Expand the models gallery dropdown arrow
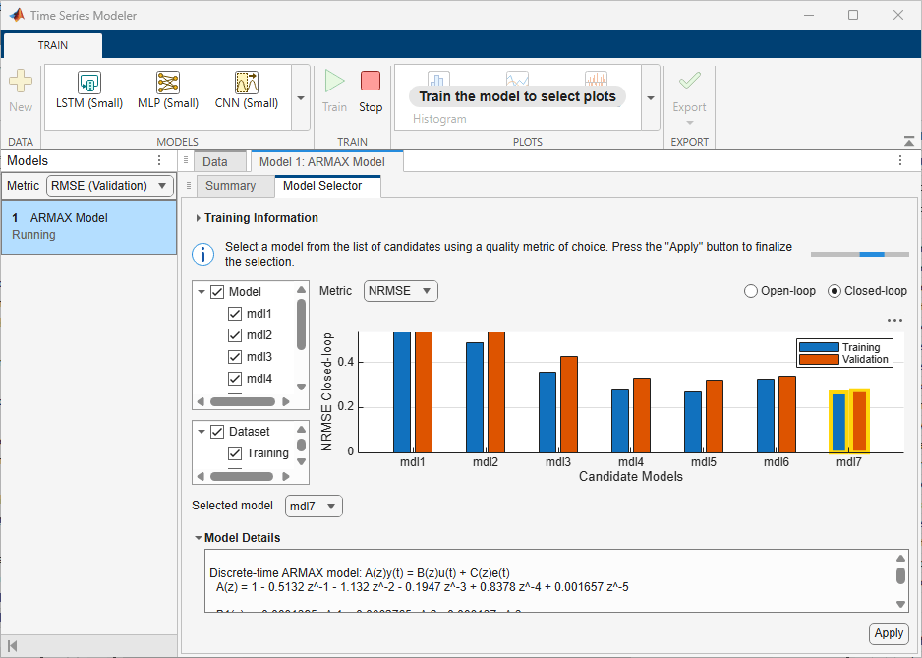The width and height of the screenshot is (922, 658). pos(301,97)
